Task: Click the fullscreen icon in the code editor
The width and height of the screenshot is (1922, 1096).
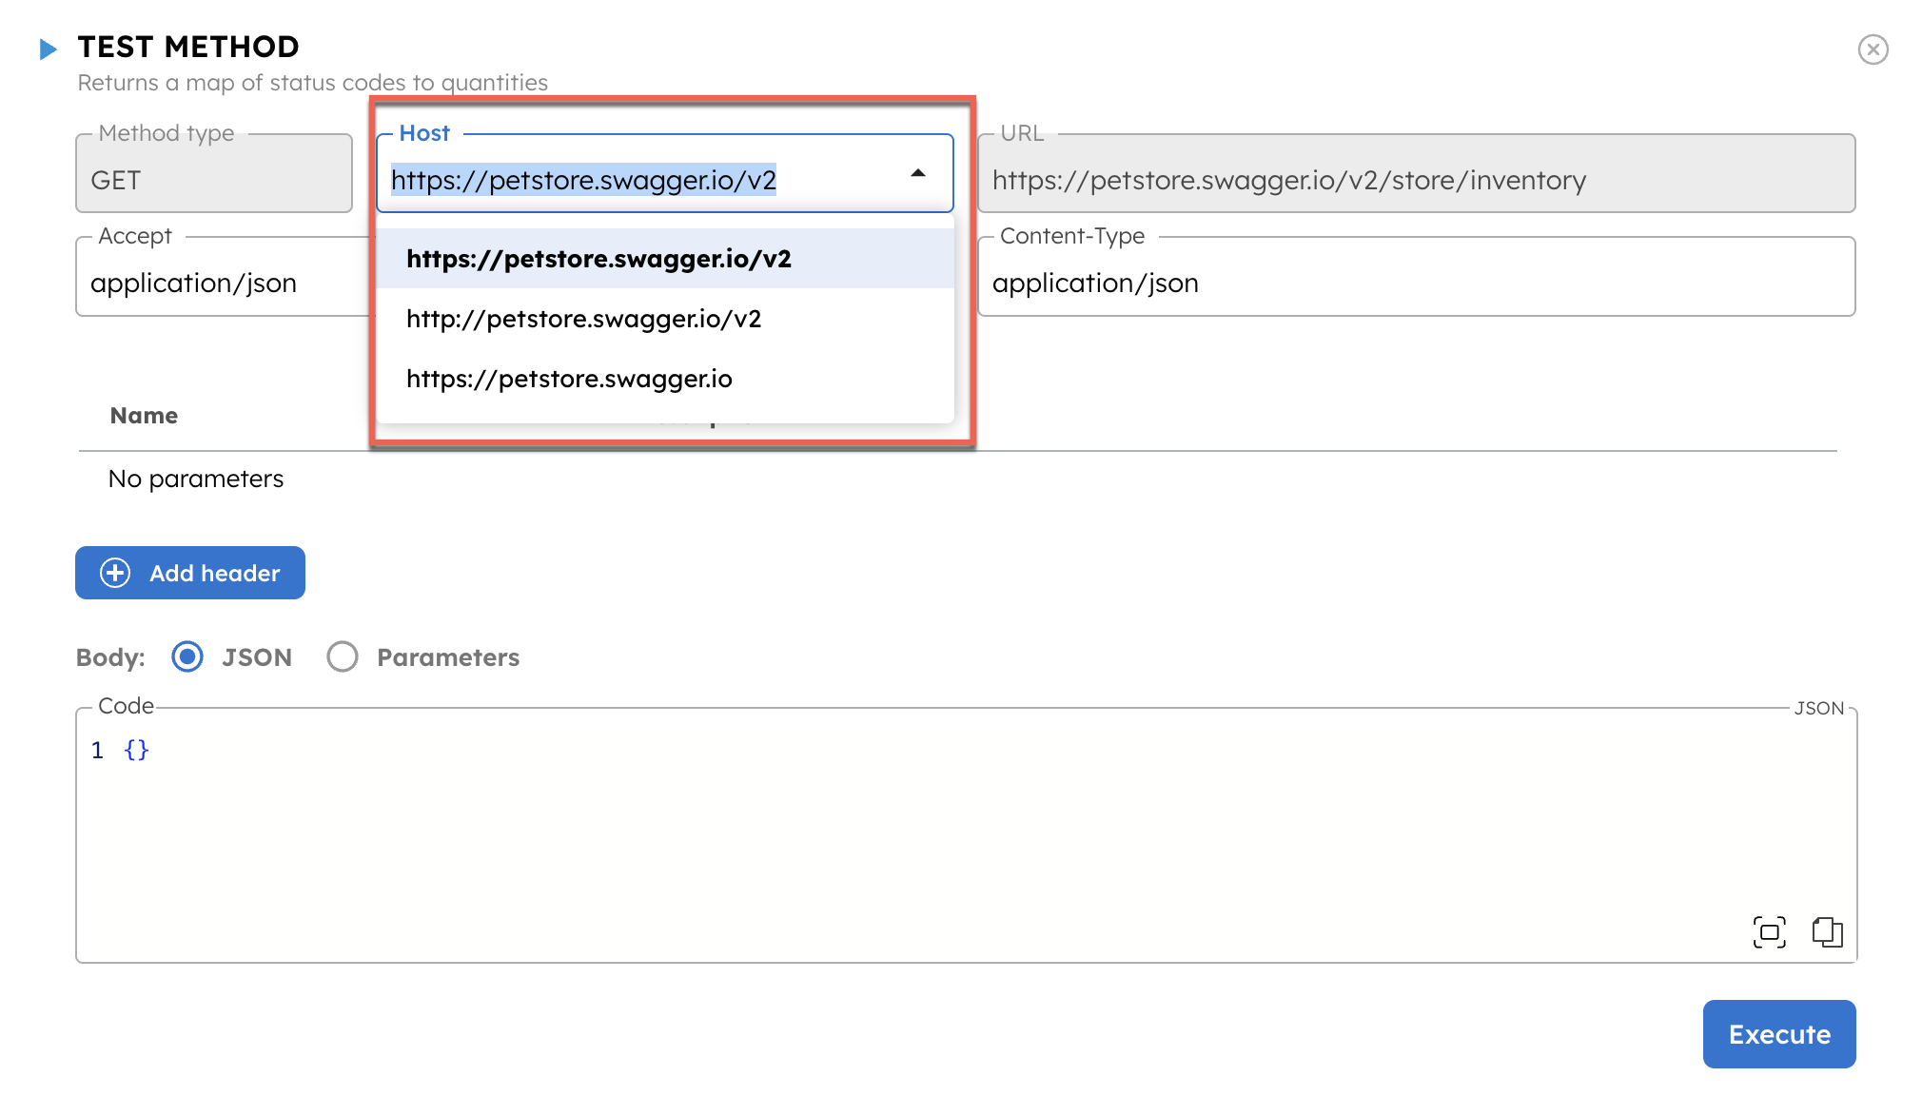Action: (1768, 932)
